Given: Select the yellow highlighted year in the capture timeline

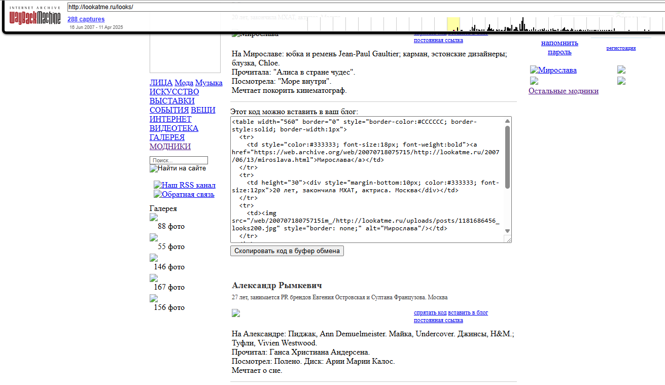Looking at the screenshot, I should [453, 24].
